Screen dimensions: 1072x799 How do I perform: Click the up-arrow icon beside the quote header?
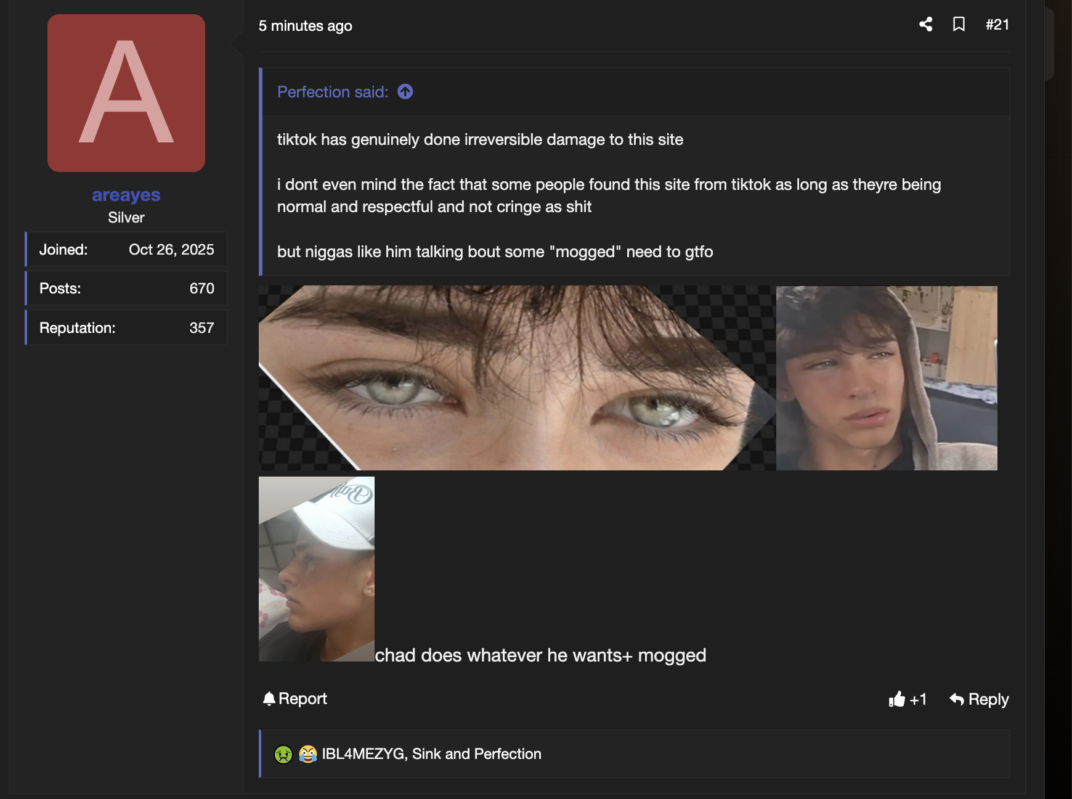[x=405, y=92]
